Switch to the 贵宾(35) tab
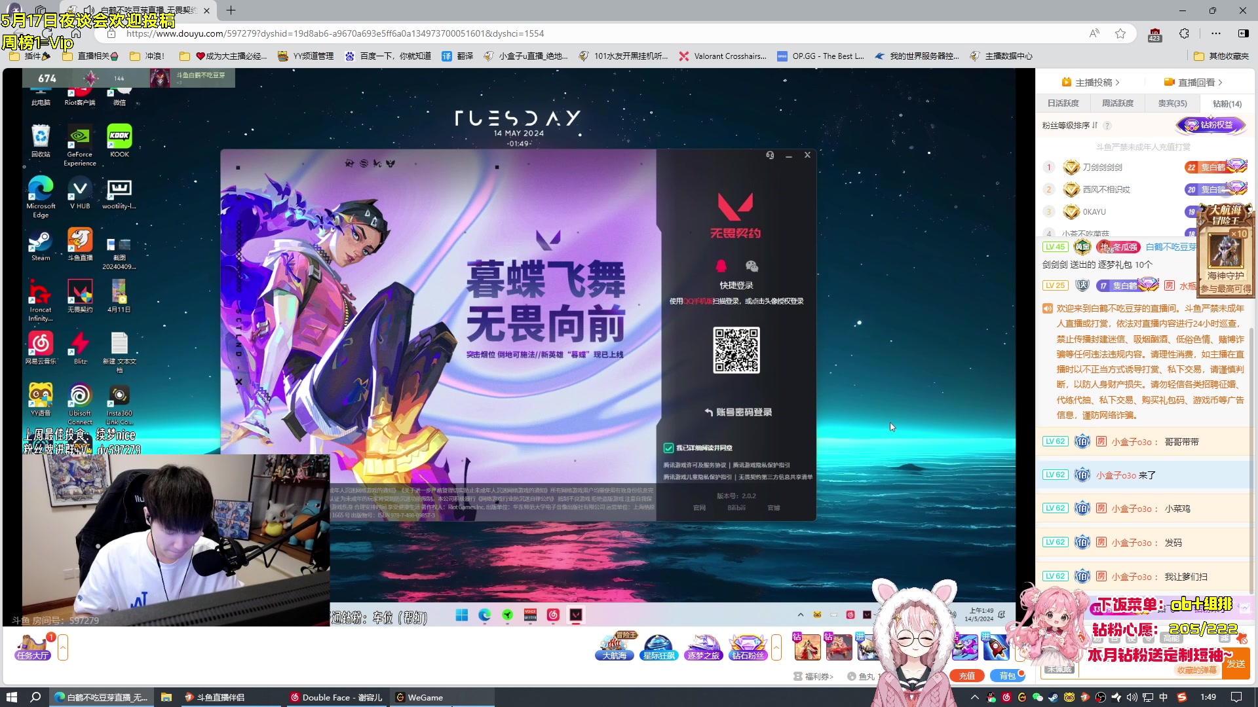Image resolution: width=1258 pixels, height=707 pixels. [x=1172, y=103]
